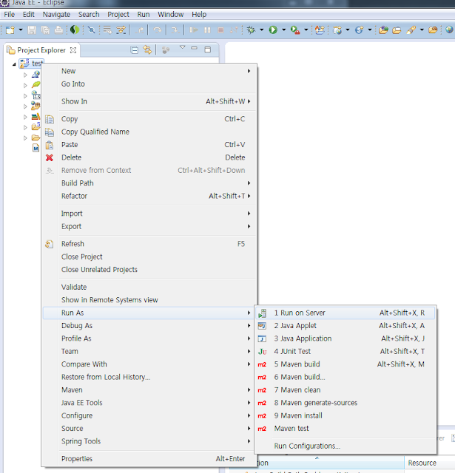Select the Project Explorer tab
Image resolution: width=455 pixels, height=473 pixels.
41,50
